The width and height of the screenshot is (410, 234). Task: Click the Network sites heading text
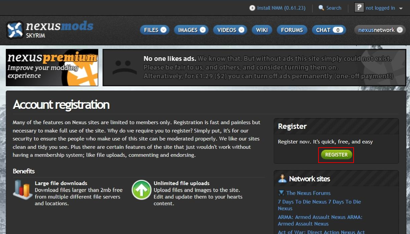tap(310, 179)
